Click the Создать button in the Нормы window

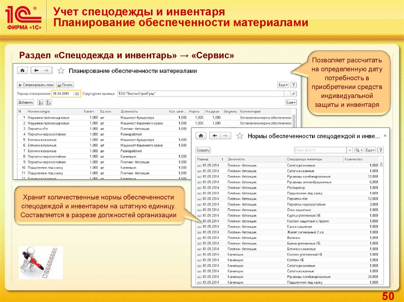(203, 150)
